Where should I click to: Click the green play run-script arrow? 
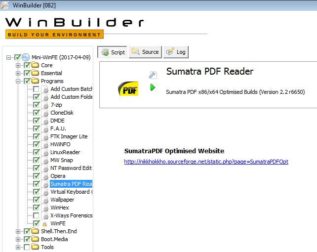click(x=153, y=87)
